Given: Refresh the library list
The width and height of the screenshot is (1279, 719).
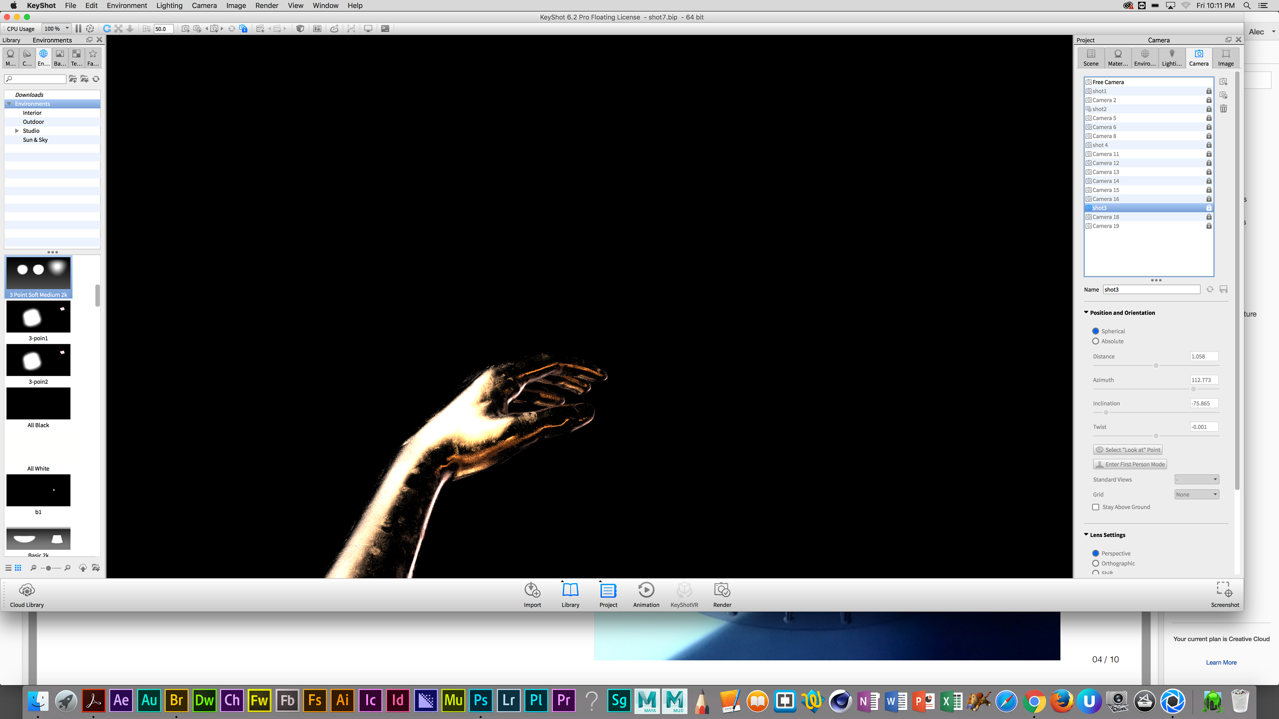Looking at the screenshot, I should pyautogui.click(x=96, y=79).
